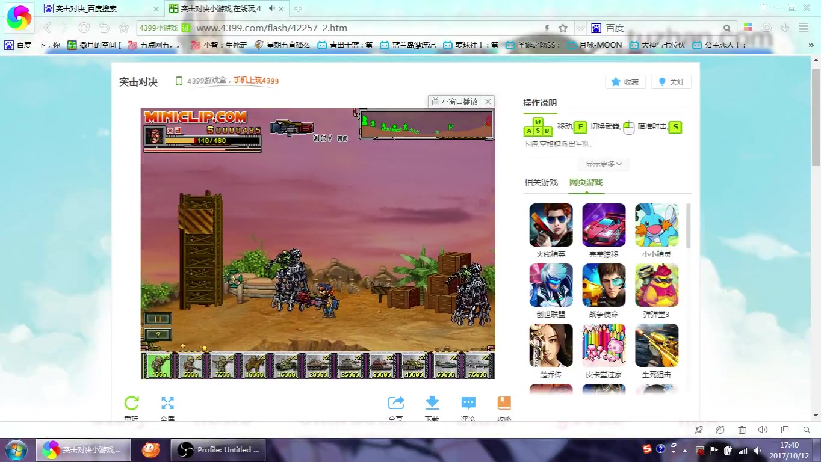Deploy the 5000-cost rifleman unit

tap(191, 365)
